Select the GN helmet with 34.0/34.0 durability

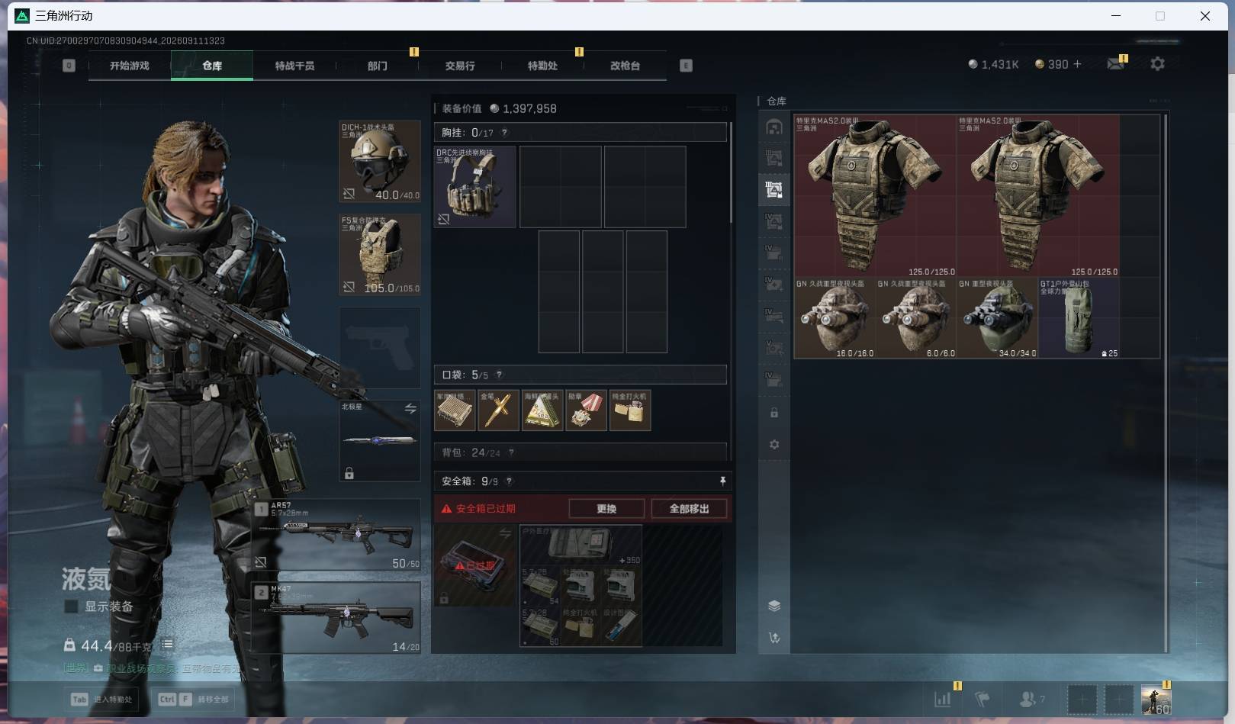[x=998, y=318]
